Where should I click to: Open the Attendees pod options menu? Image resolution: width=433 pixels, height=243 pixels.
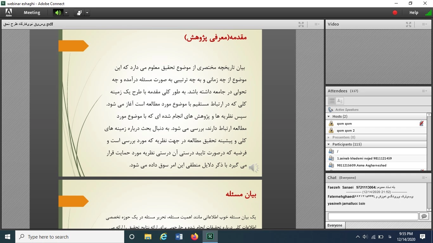[424, 91]
